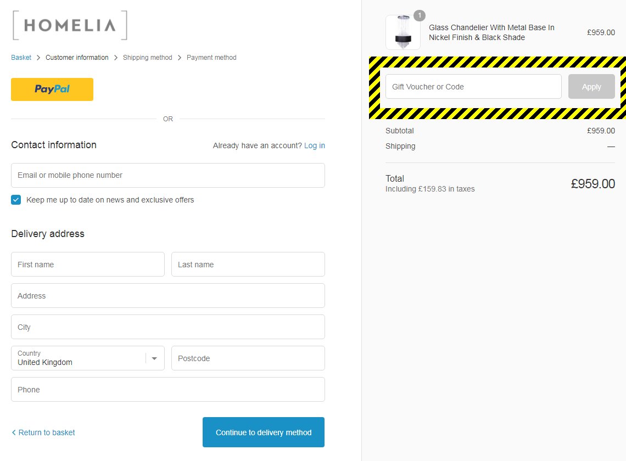
Task: Focus the First name input
Action: (x=88, y=265)
